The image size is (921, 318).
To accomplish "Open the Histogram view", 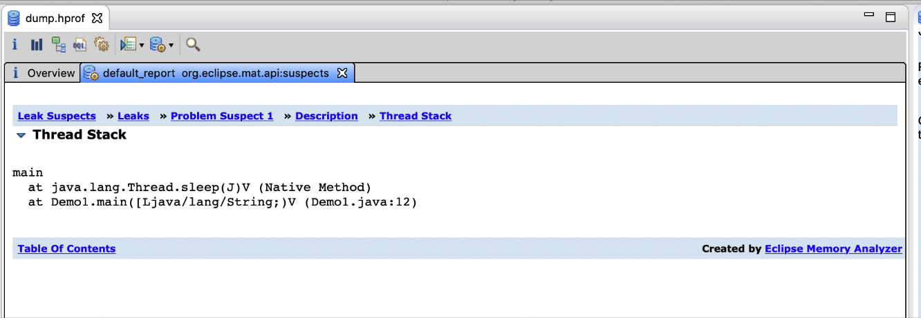I will click(x=37, y=45).
